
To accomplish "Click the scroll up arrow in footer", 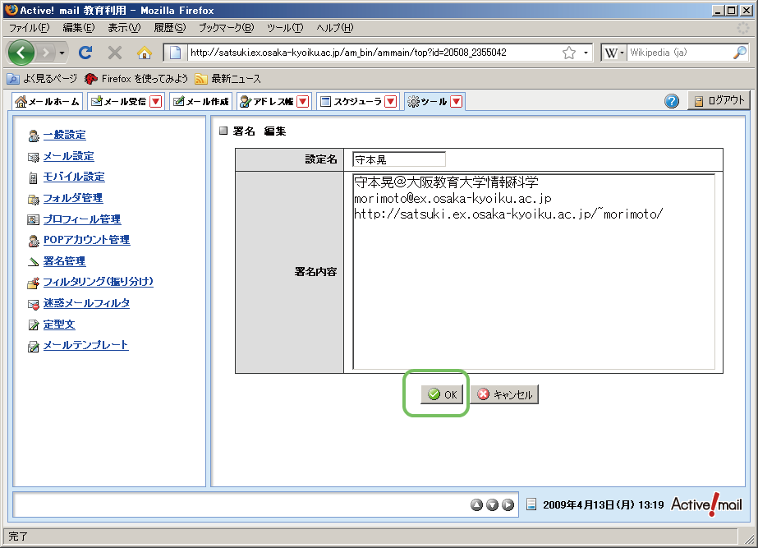I will [x=476, y=504].
